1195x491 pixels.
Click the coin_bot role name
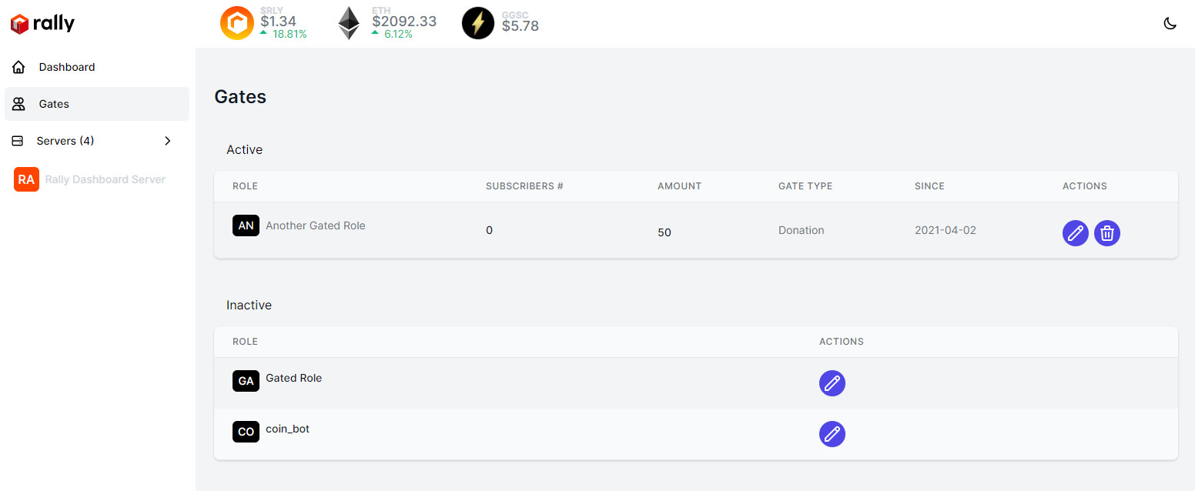click(287, 429)
